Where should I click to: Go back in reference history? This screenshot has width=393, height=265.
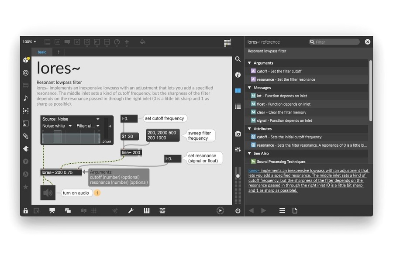252,211
